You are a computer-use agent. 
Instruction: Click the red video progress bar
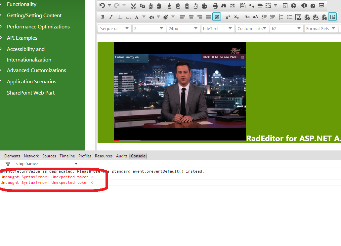pos(116,141)
